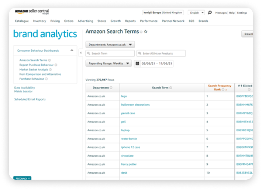This screenshot has height=190, width=262.
Task: Click the calendar icon next to date range
Action: (137, 63)
